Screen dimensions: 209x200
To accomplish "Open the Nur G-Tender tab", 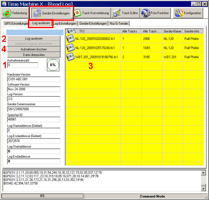I will coord(119,24).
